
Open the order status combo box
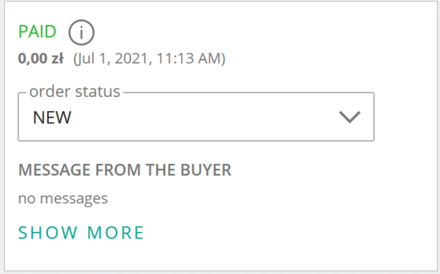196,117
